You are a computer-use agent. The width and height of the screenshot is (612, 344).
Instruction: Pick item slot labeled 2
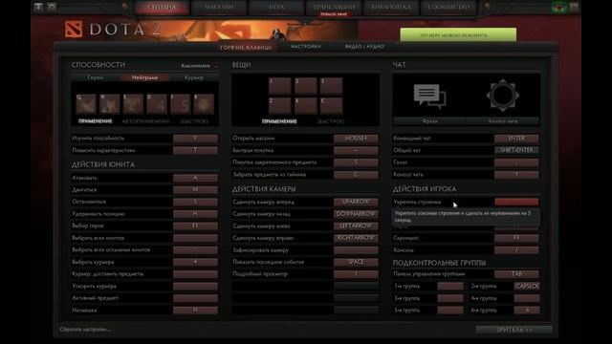306,86
